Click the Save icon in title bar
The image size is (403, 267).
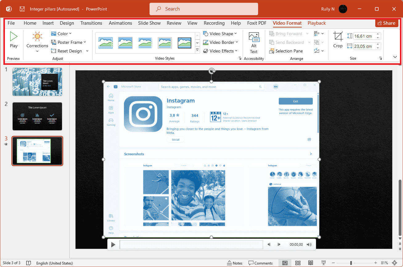point(22,9)
